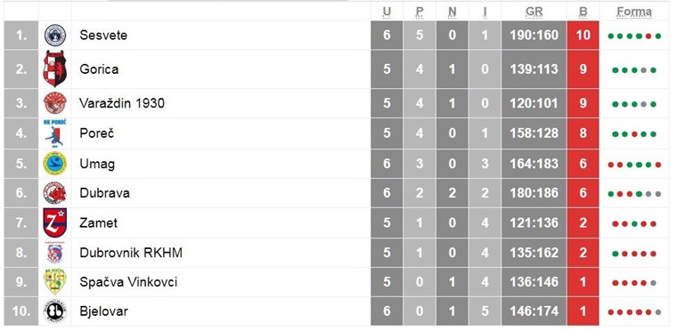This screenshot has height=331, width=677.
Task: Click the Umag team emblem
Action: tap(55, 164)
